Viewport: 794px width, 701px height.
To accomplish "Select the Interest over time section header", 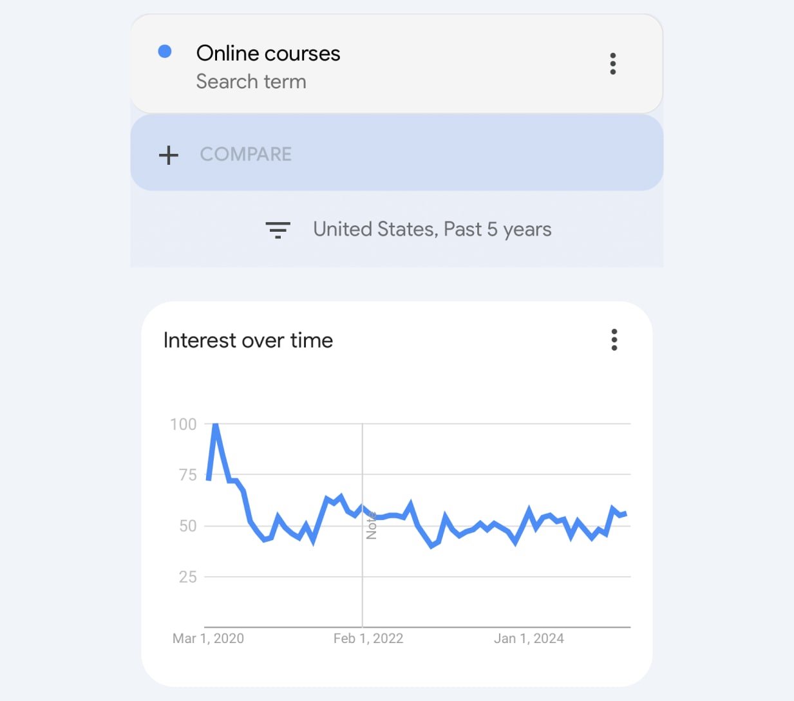I will 249,340.
